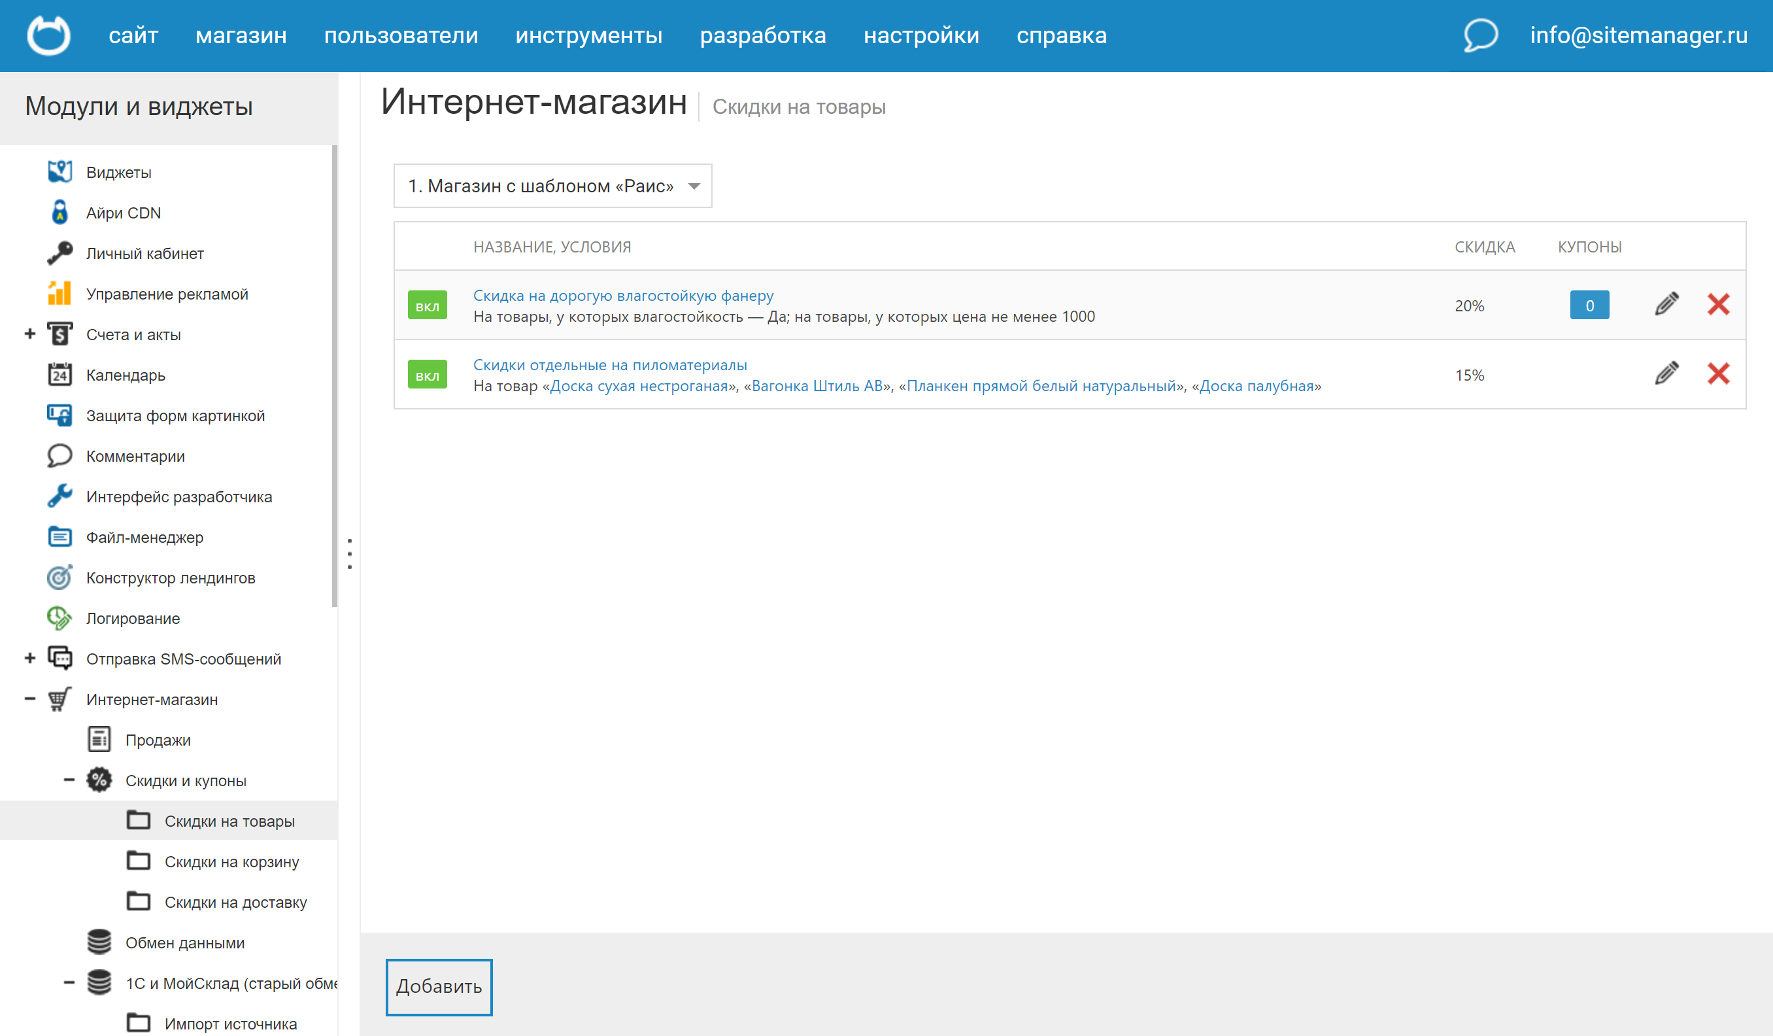Open the Виджеты module icon
The width and height of the screenshot is (1773, 1036).
[59, 171]
